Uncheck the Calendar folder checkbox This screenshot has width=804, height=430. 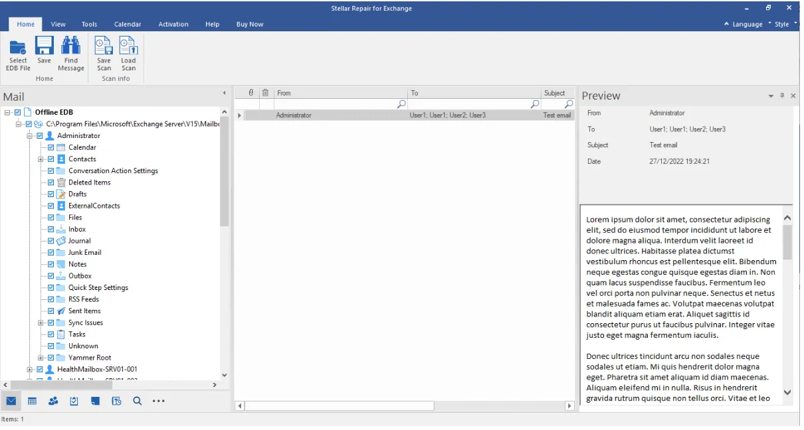pos(50,147)
